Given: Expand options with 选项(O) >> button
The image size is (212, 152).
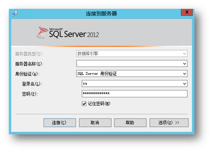Looking at the screenshot, I should pos(169,123).
